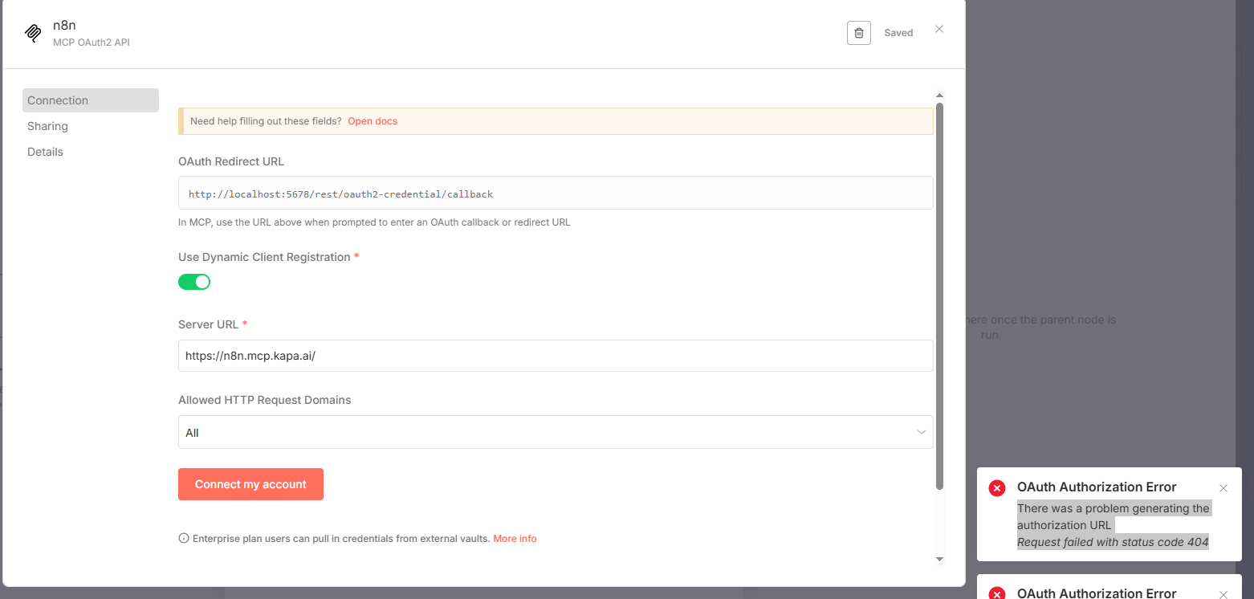1254x599 pixels.
Task: Open the Allowed HTTP Request Domains dropdown
Action: pyautogui.click(x=556, y=432)
